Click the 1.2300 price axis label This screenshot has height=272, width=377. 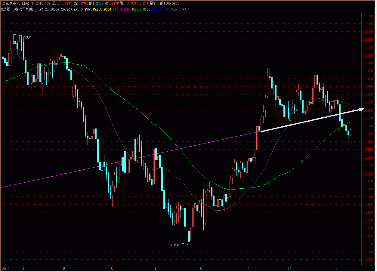click(368, 205)
